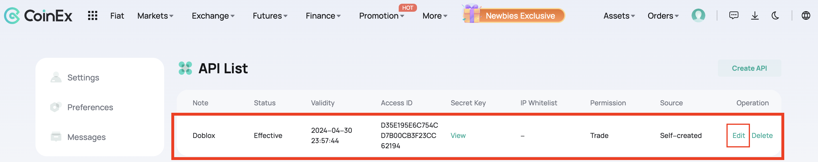Expand the Assets dropdown
This screenshot has width=818, height=162.
[x=619, y=16]
